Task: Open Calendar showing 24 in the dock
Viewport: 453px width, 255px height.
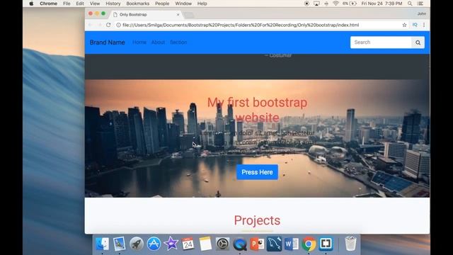Action: (188, 244)
